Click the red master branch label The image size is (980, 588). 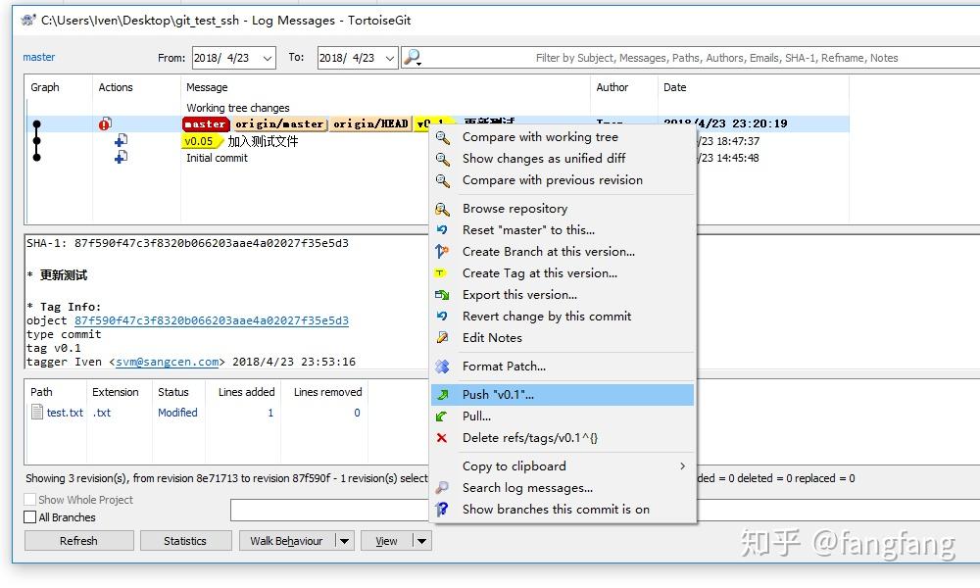(x=206, y=123)
